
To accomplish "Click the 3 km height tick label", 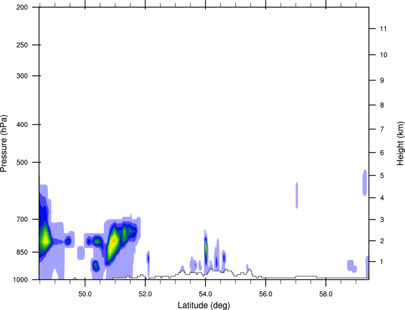I will 382,219.
